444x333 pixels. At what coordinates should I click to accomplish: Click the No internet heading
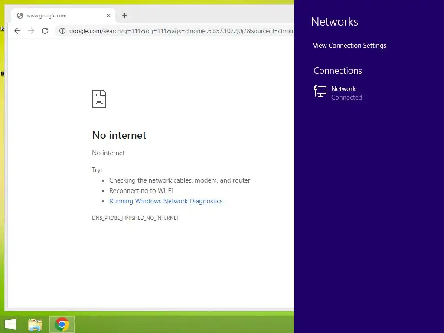tap(119, 135)
